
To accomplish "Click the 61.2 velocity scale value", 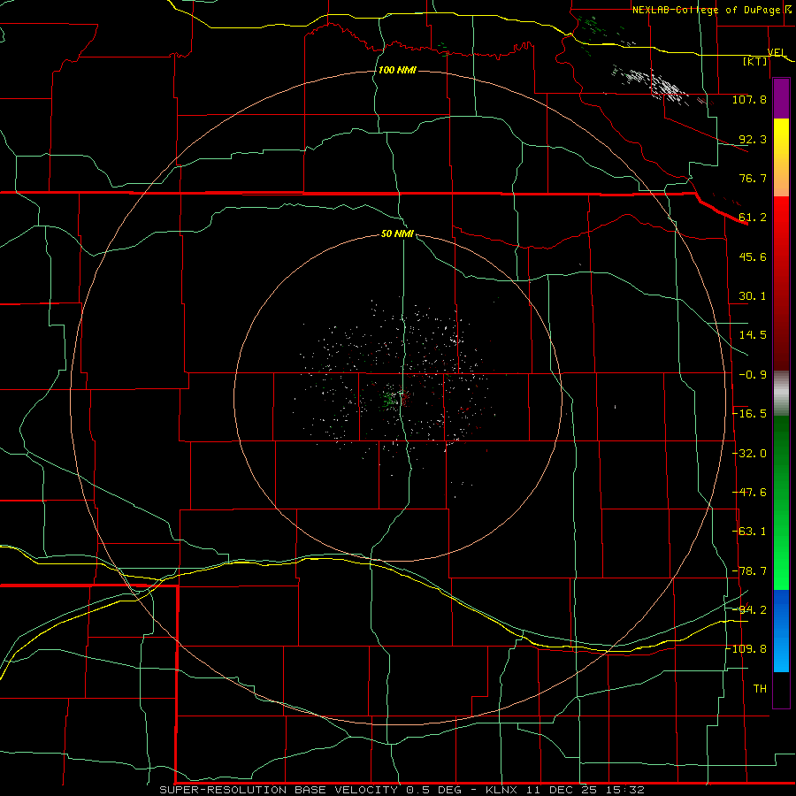I will (x=753, y=218).
